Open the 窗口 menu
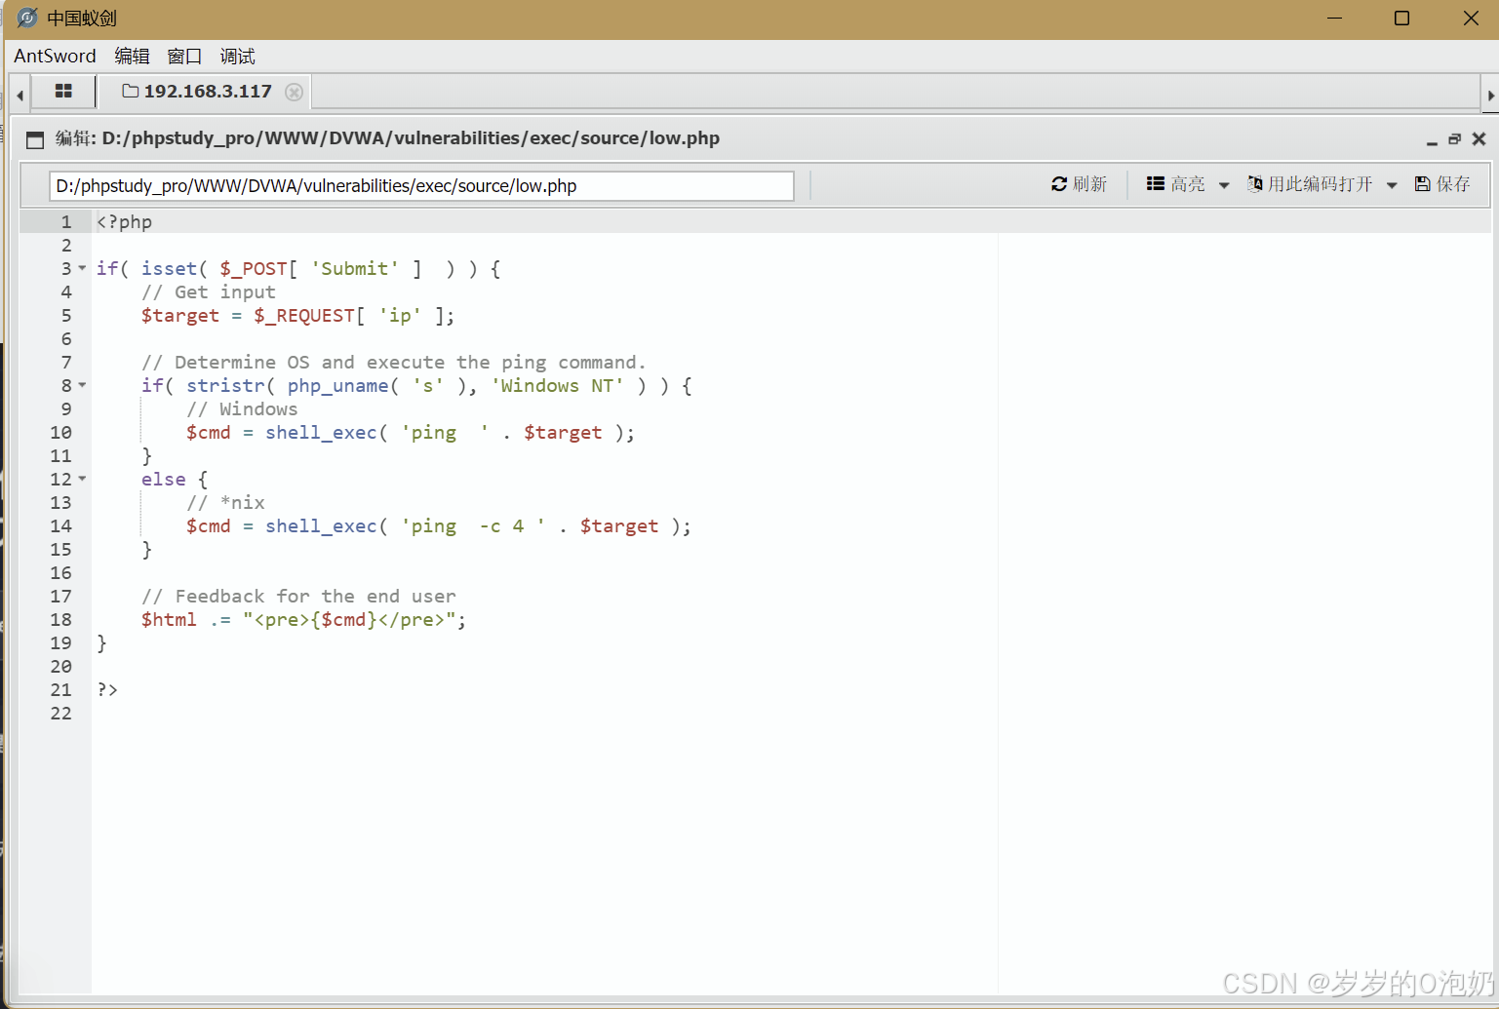Viewport: 1499px width, 1009px height. [184, 57]
